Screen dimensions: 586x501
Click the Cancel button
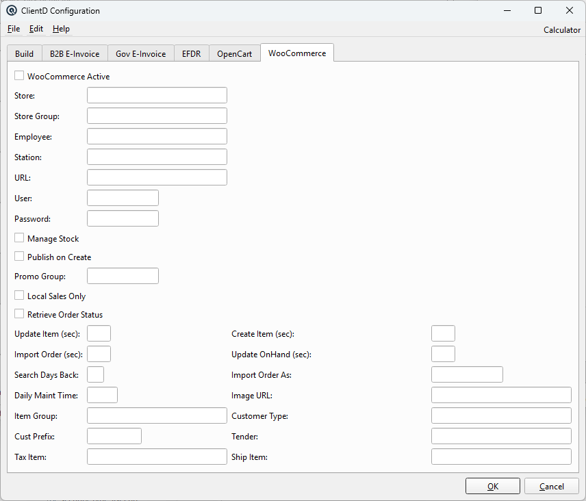point(552,486)
